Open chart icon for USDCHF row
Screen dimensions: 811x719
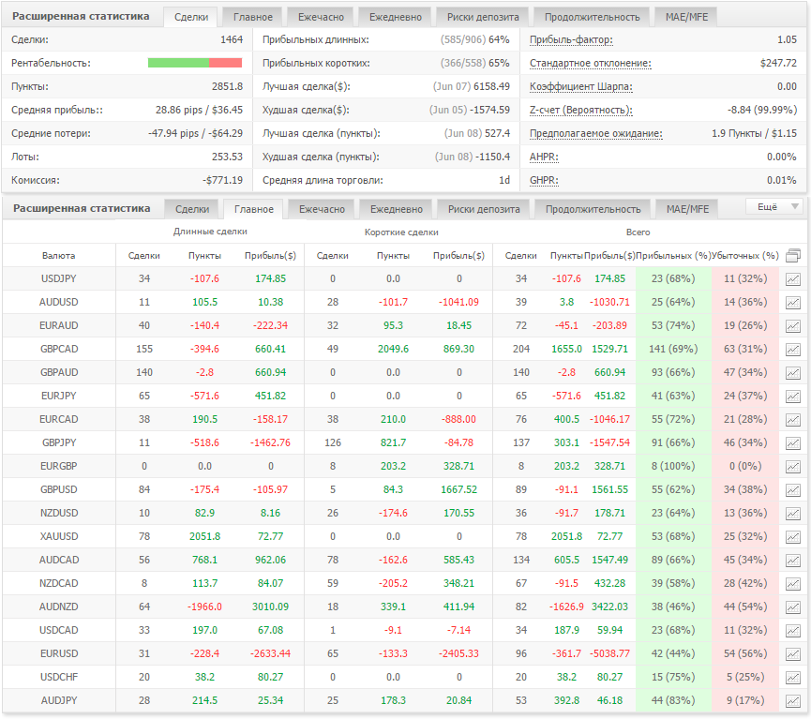tap(793, 678)
